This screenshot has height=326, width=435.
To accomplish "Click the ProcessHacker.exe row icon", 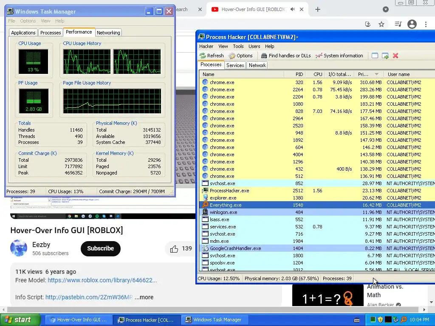I will tap(205, 191).
